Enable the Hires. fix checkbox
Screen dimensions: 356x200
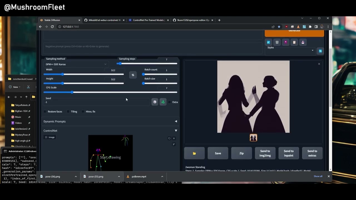(83, 112)
